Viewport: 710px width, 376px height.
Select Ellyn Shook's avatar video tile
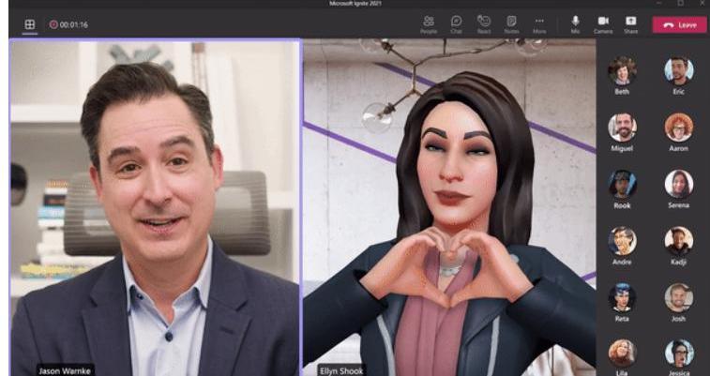coord(449,207)
